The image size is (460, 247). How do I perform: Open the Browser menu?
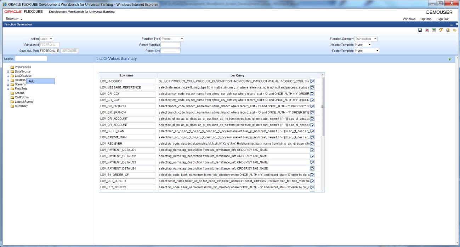[14, 19]
